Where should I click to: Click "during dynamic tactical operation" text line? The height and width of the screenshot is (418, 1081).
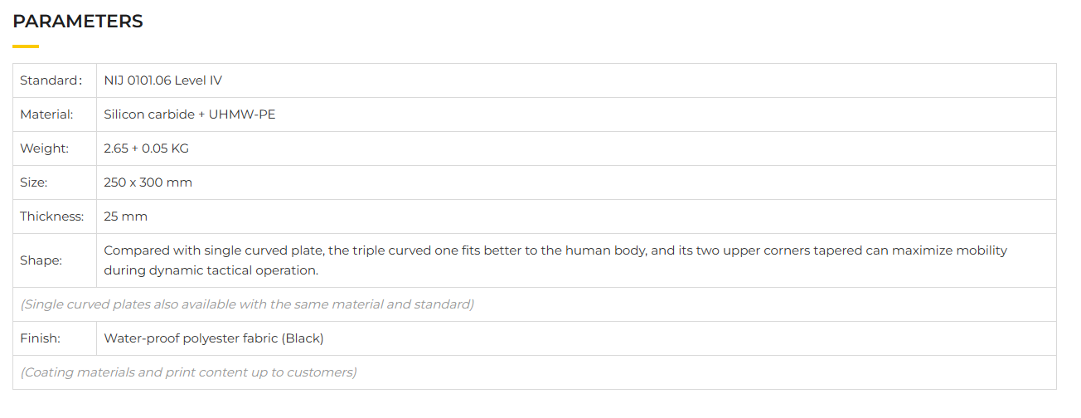click(x=211, y=270)
